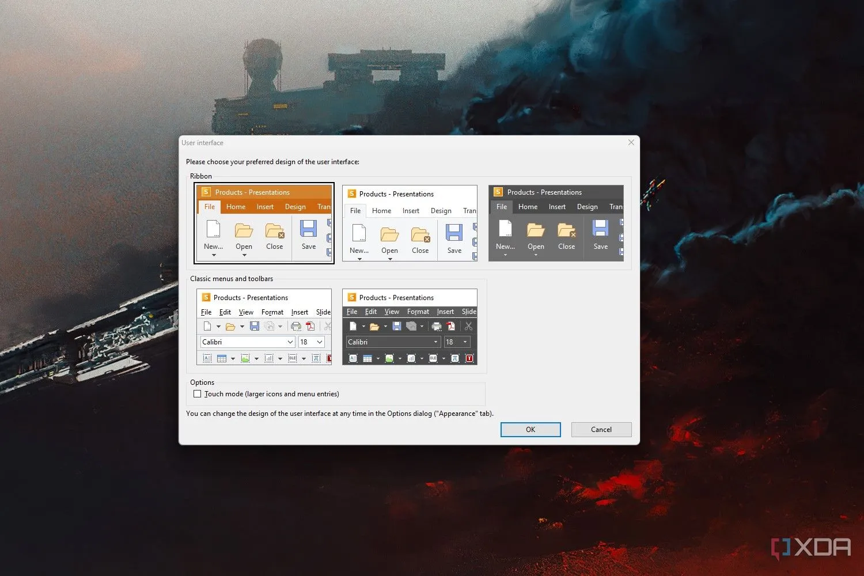Enable the Touch mode checkbox
The image size is (864, 576).
pos(198,394)
